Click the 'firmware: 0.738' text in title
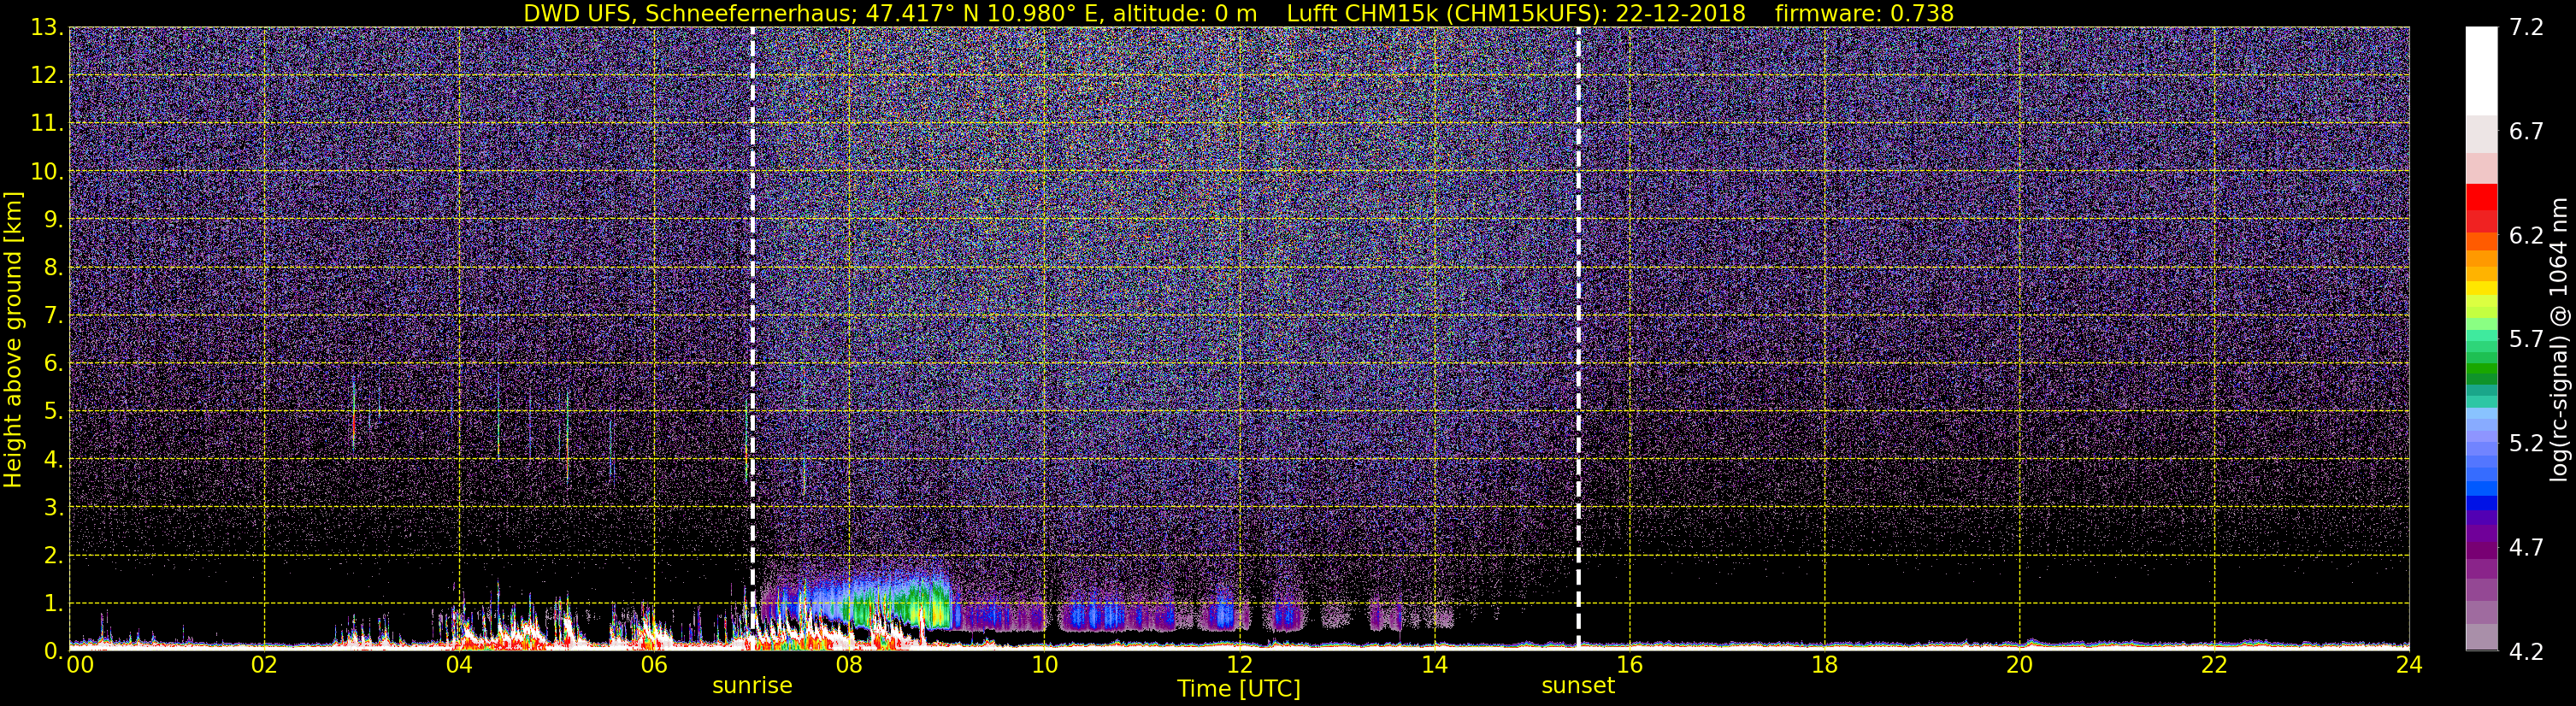The width and height of the screenshot is (2576, 706). pyautogui.click(x=1864, y=13)
